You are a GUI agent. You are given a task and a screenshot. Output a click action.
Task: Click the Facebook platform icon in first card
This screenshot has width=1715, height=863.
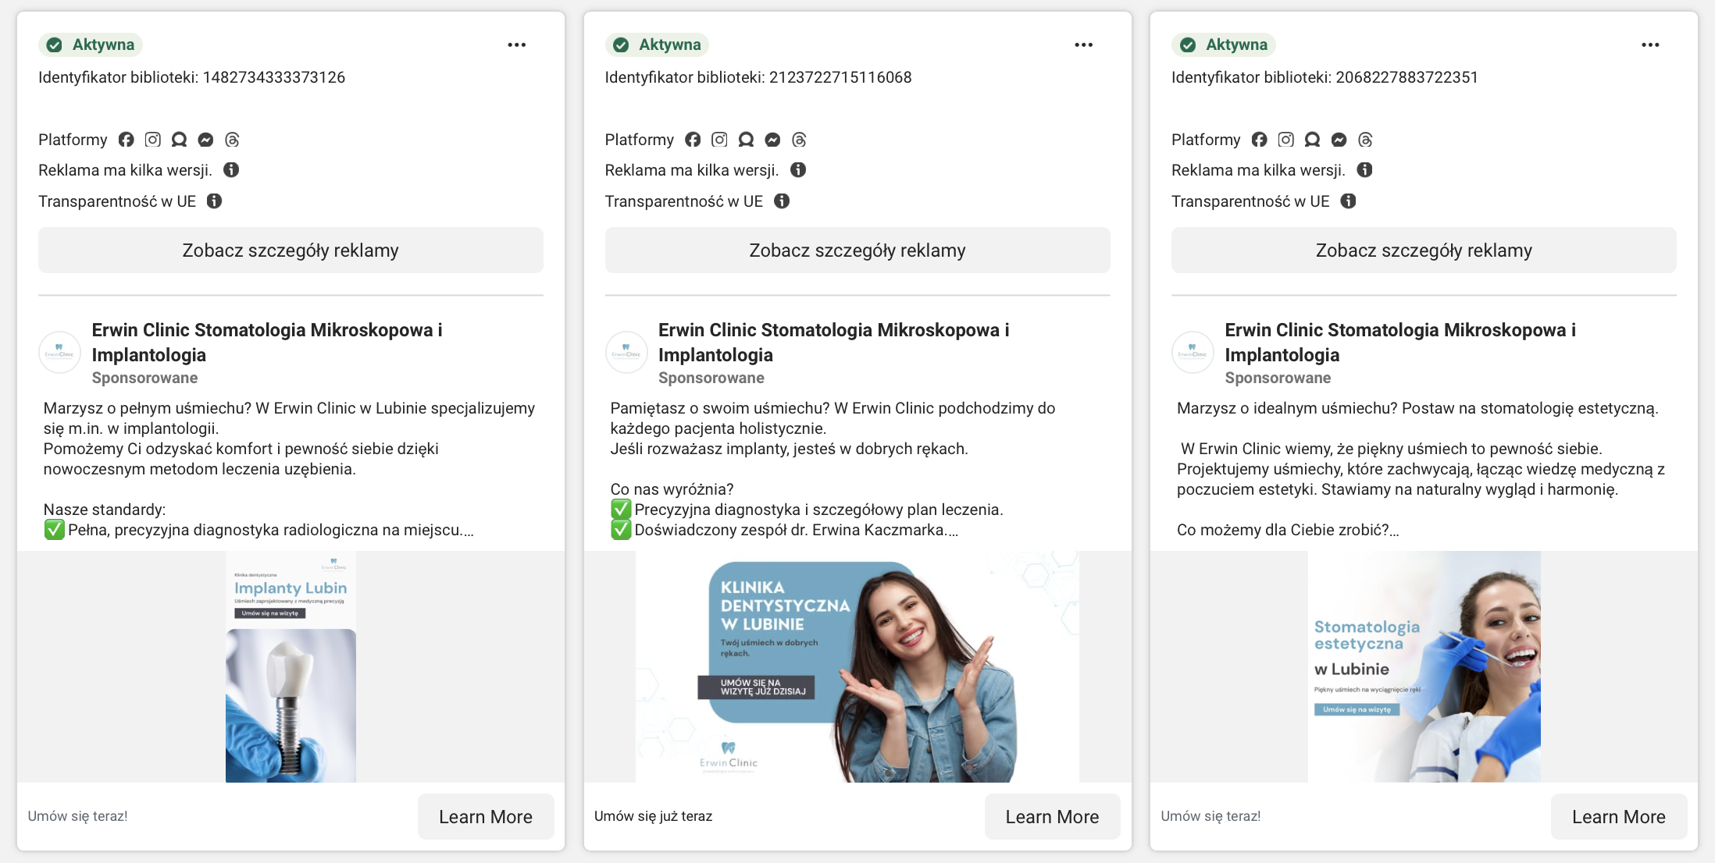[x=127, y=139]
